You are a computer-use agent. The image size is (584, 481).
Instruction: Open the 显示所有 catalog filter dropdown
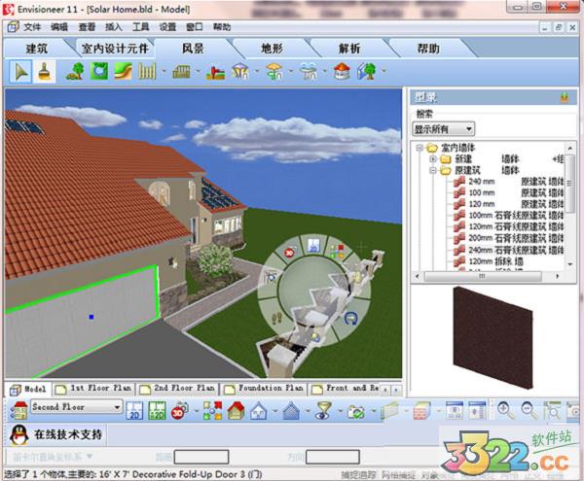469,129
